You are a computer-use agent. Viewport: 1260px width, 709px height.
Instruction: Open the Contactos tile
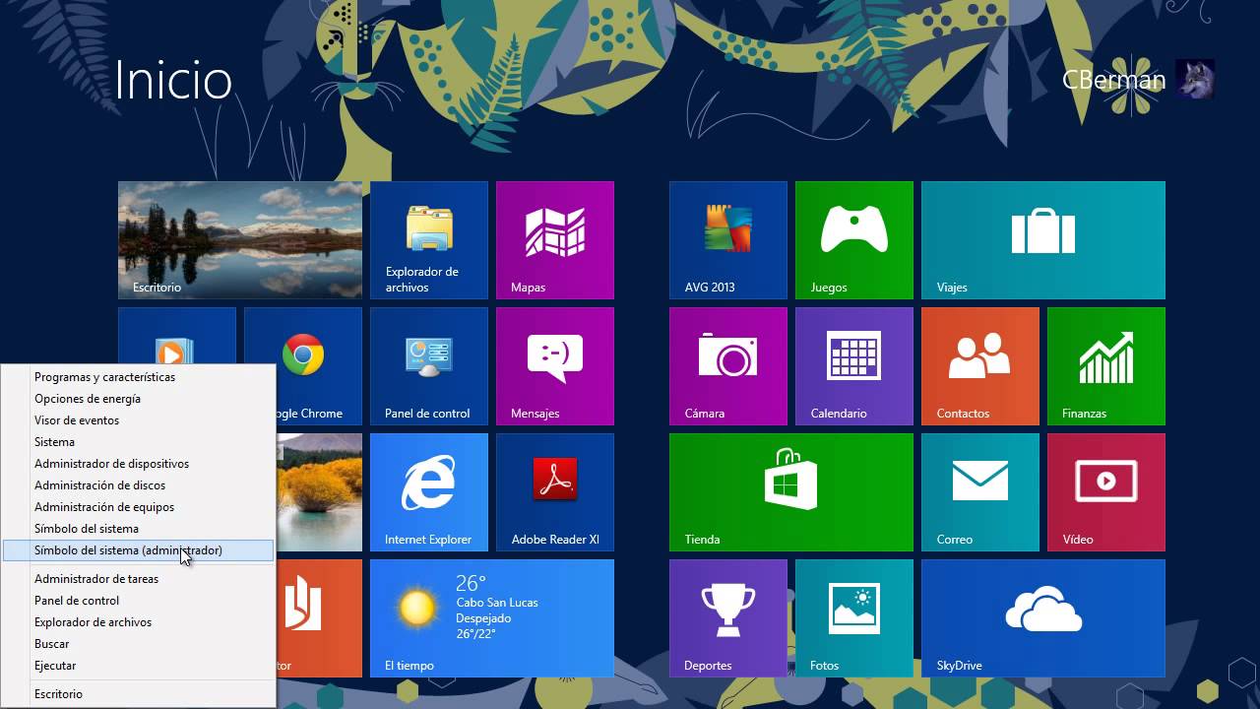point(980,366)
